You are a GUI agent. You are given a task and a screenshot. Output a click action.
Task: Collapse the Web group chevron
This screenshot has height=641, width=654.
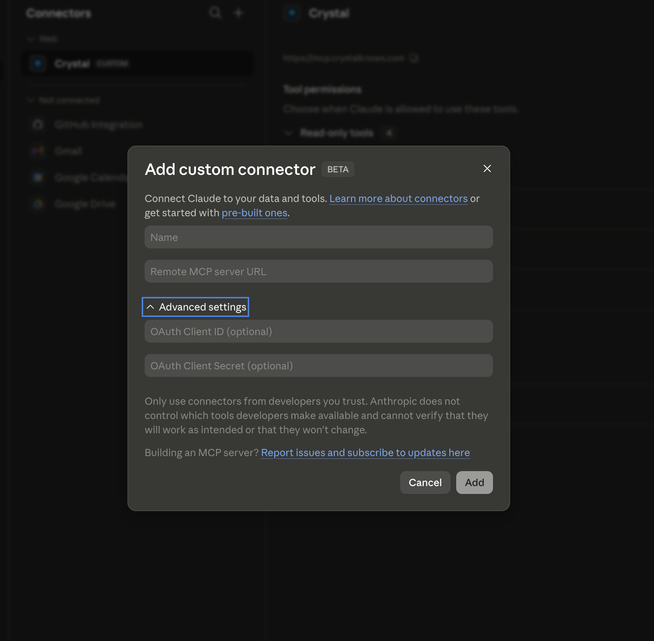coord(31,39)
